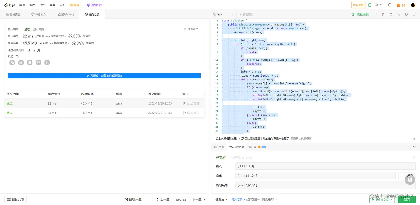Run code with 执行代码 button
420x205 pixels.
tap(382, 199)
